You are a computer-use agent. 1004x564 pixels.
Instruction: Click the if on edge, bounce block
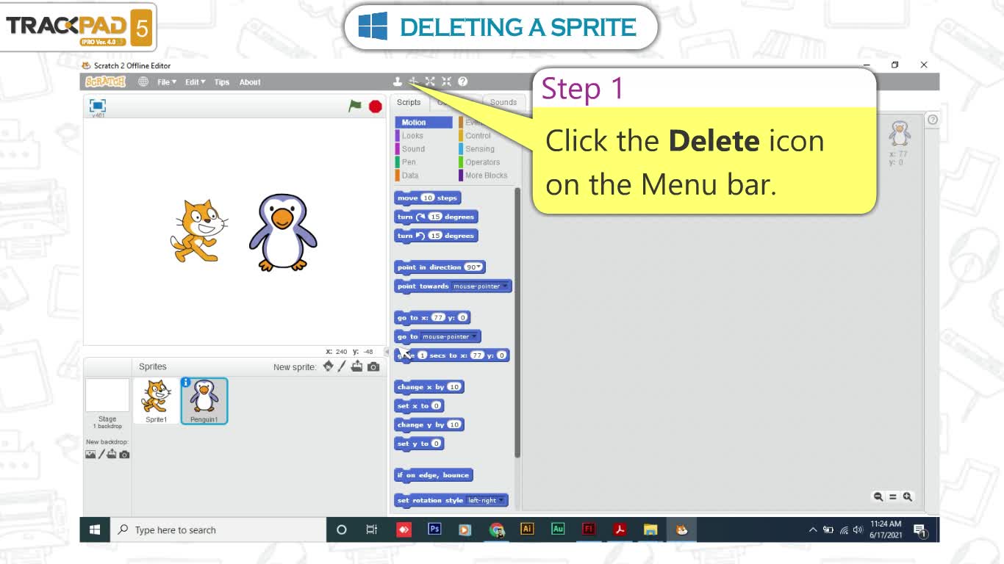click(x=434, y=475)
